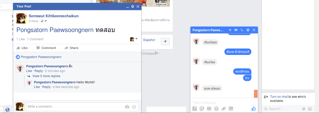Open the commenting-as profile selector dropdown
Image resolution: width=319 pixels, height=113 pixels.
pyautogui.click(x=134, y=39)
